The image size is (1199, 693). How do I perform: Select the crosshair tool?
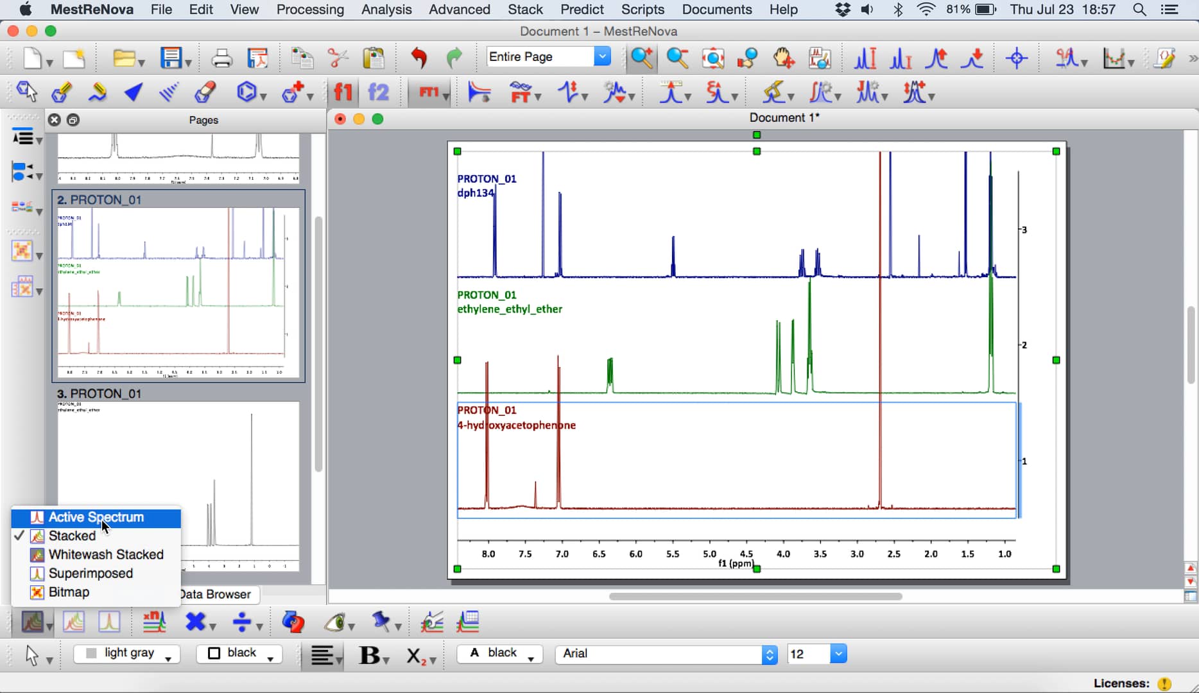coord(1017,58)
